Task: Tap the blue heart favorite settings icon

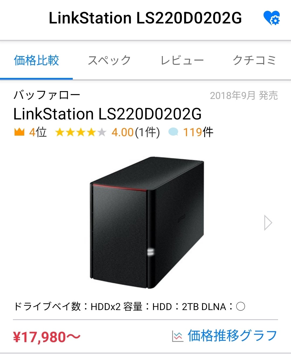Action: coord(272,18)
